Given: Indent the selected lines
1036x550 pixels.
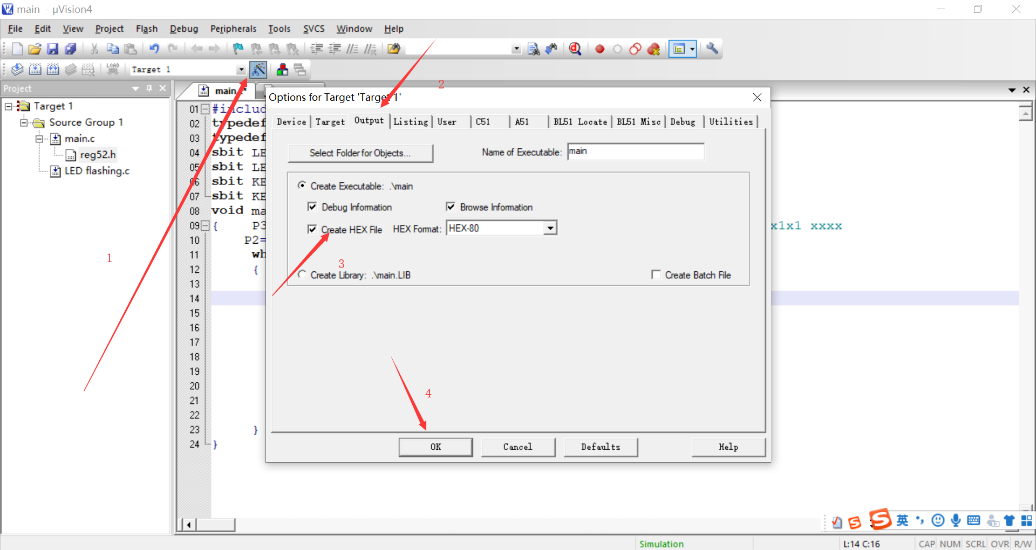Looking at the screenshot, I should (x=317, y=49).
